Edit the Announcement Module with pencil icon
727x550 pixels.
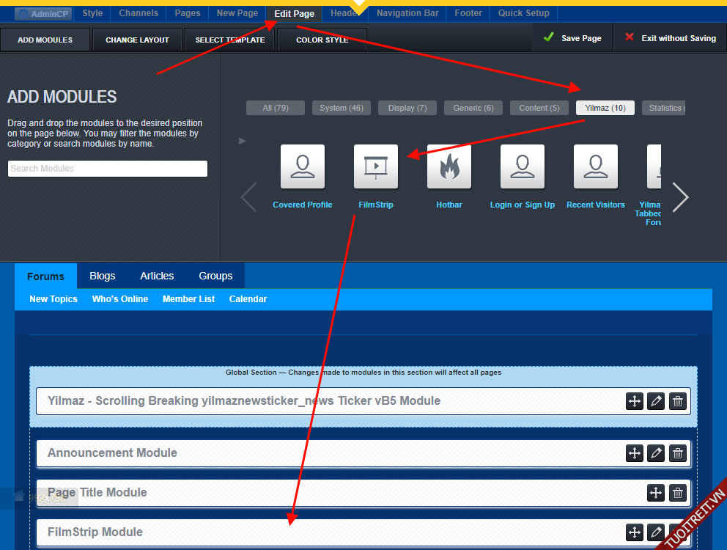tap(656, 453)
